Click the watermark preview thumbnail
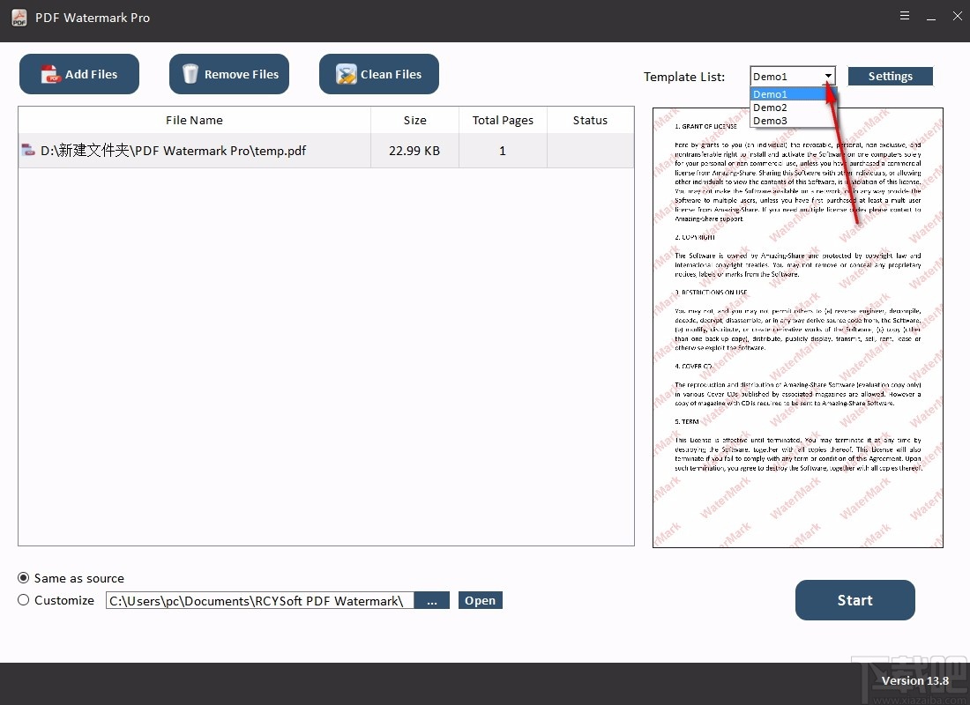The image size is (970, 705). (798, 328)
